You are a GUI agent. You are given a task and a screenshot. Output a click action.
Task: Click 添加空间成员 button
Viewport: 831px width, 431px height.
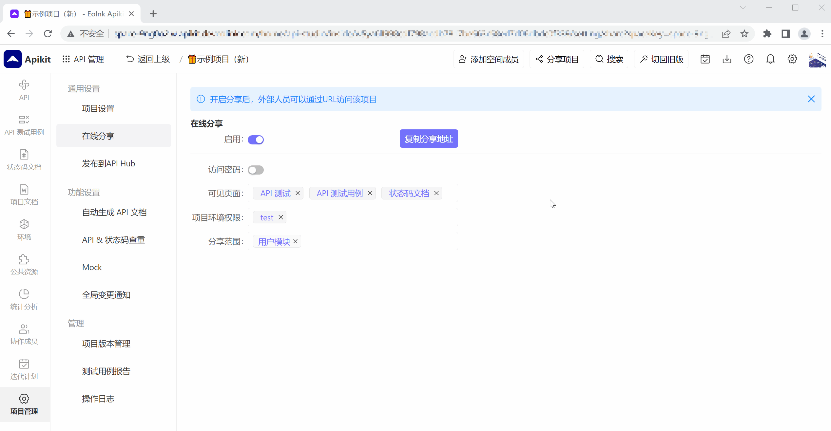click(x=489, y=59)
